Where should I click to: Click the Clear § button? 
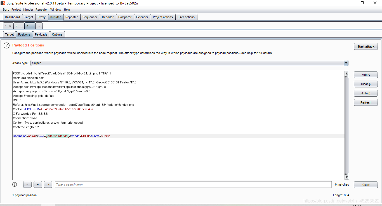coord(366,84)
